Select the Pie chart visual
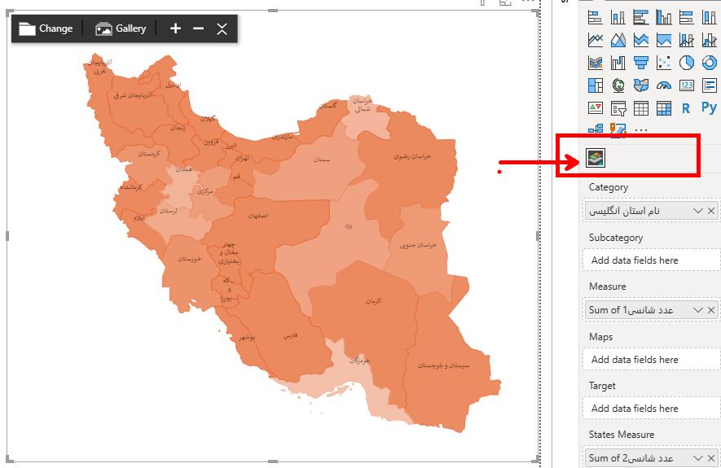The height and width of the screenshot is (468, 721). [x=687, y=63]
